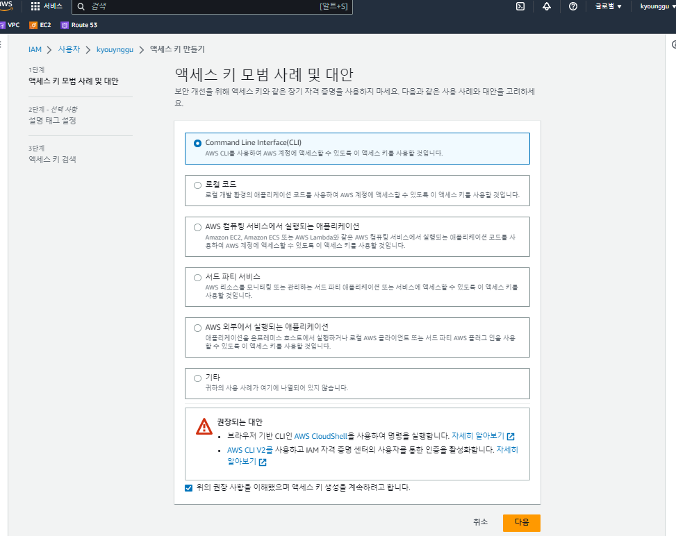Open the AWS CloudShell link

click(321, 436)
